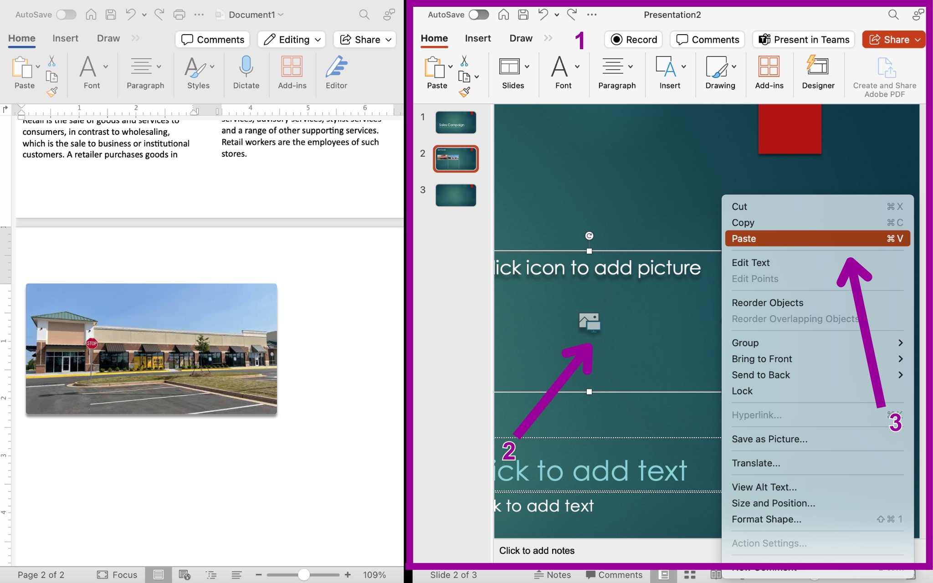Viewport: 933px width, 583px height.
Task: Open Editing mode dropdown in Word
Action: [292, 40]
